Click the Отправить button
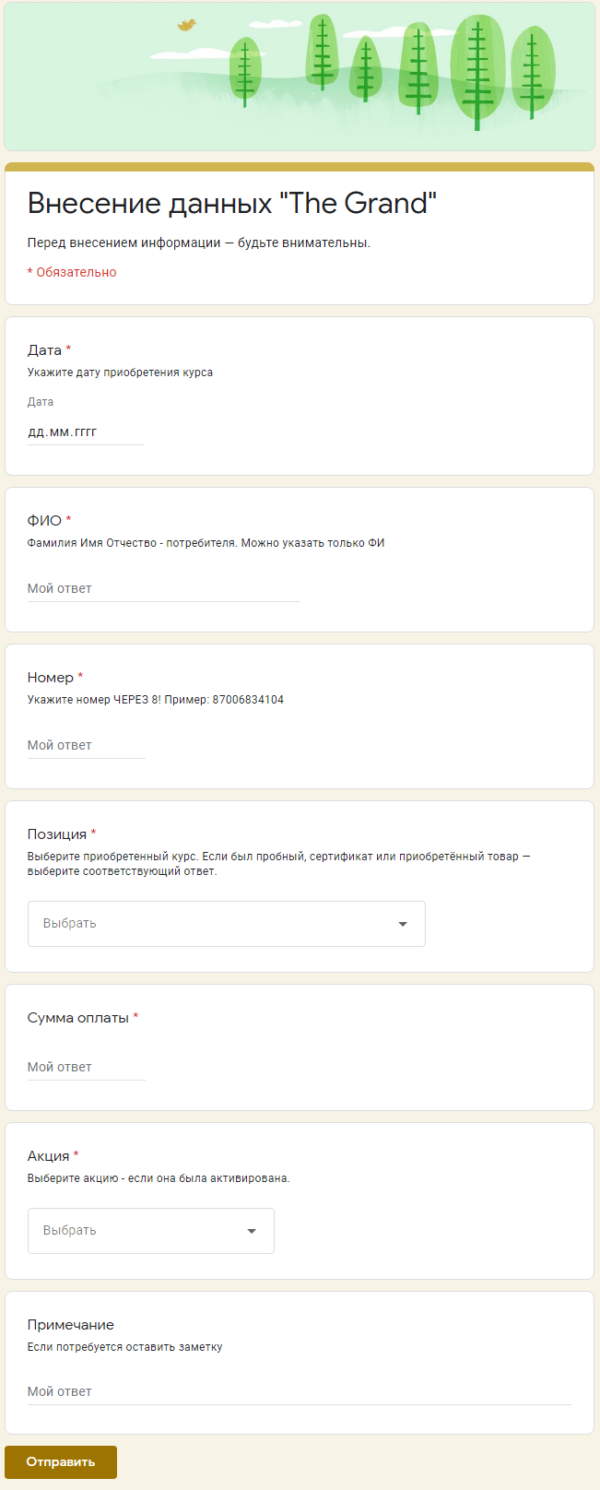The image size is (600, 1490). coord(61,1462)
